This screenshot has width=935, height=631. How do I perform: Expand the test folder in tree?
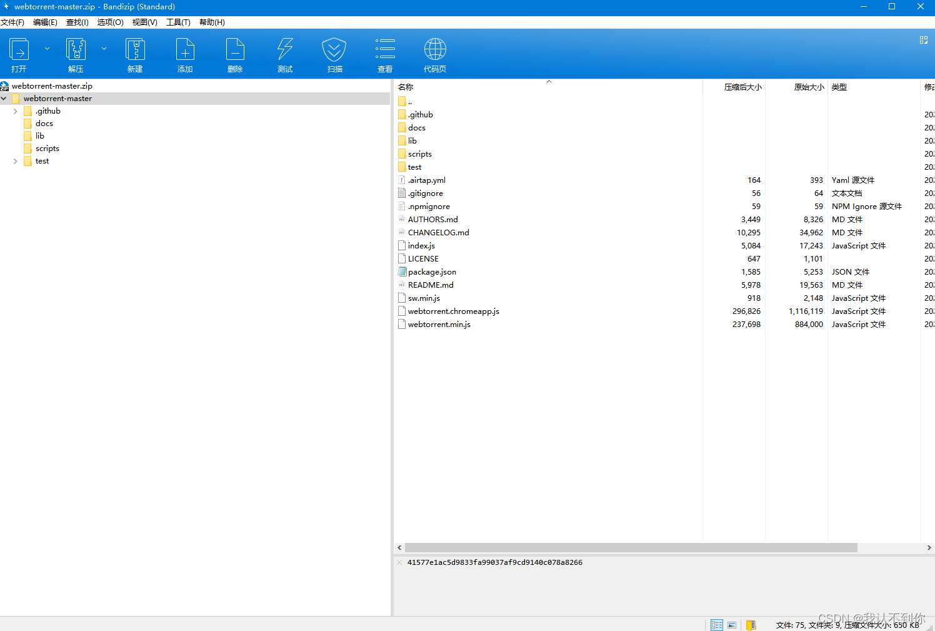[x=16, y=161]
